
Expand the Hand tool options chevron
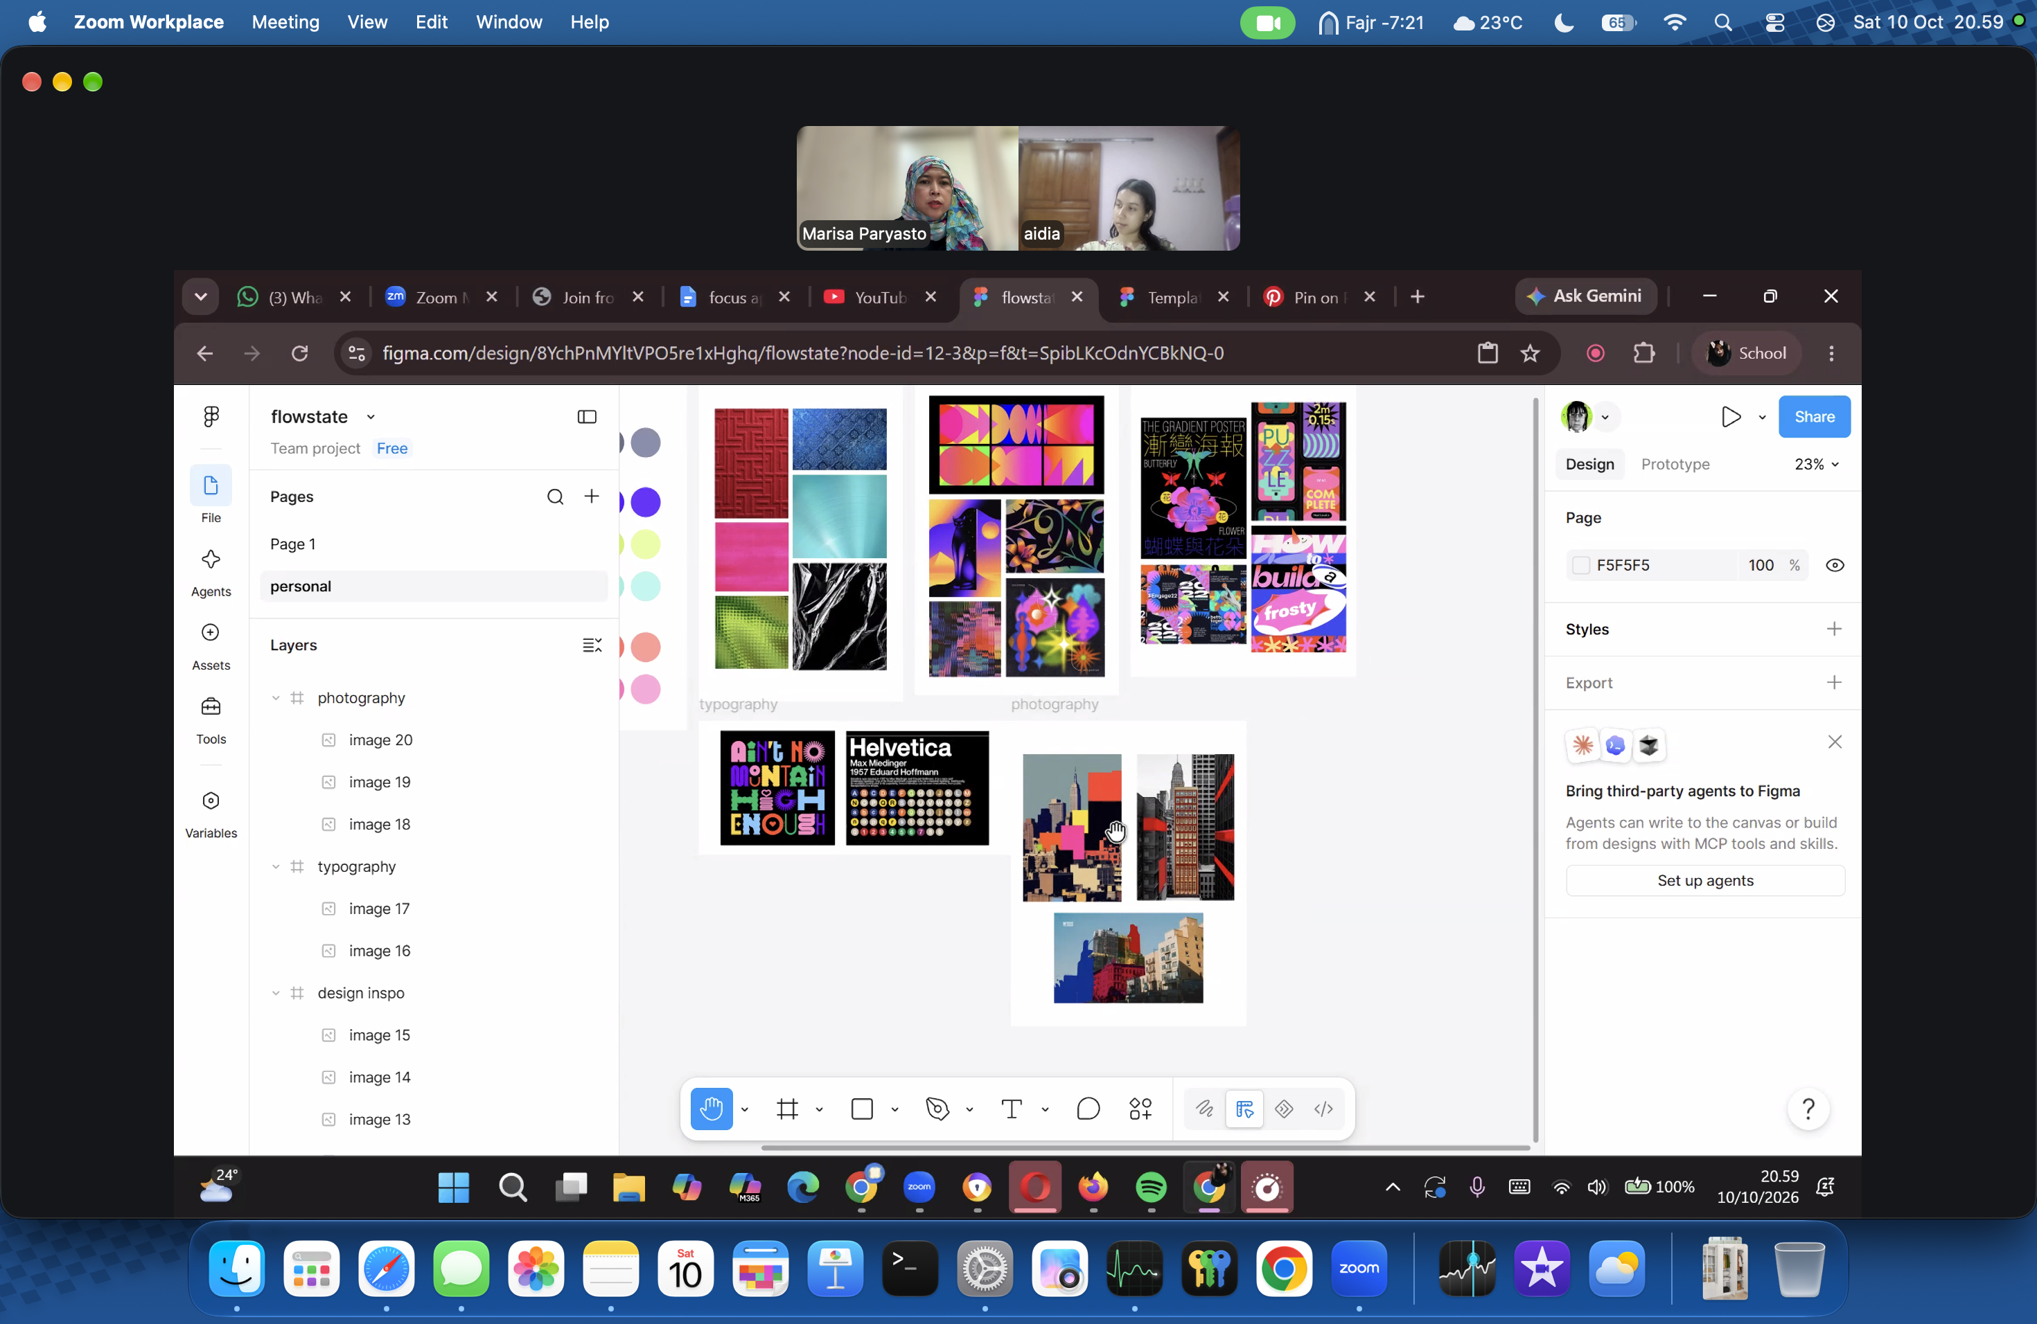[745, 1109]
